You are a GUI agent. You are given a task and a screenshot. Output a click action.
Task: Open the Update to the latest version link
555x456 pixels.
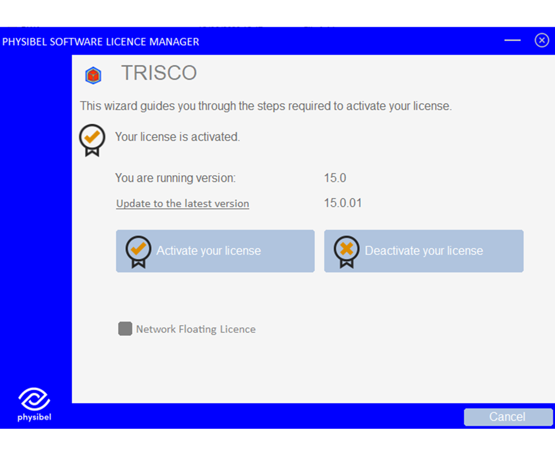[x=183, y=204]
